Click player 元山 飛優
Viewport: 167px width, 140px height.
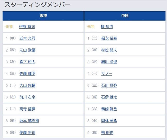tap(27, 50)
